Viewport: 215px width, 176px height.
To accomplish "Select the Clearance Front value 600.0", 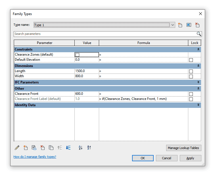I will pyautogui.click(x=79, y=94).
